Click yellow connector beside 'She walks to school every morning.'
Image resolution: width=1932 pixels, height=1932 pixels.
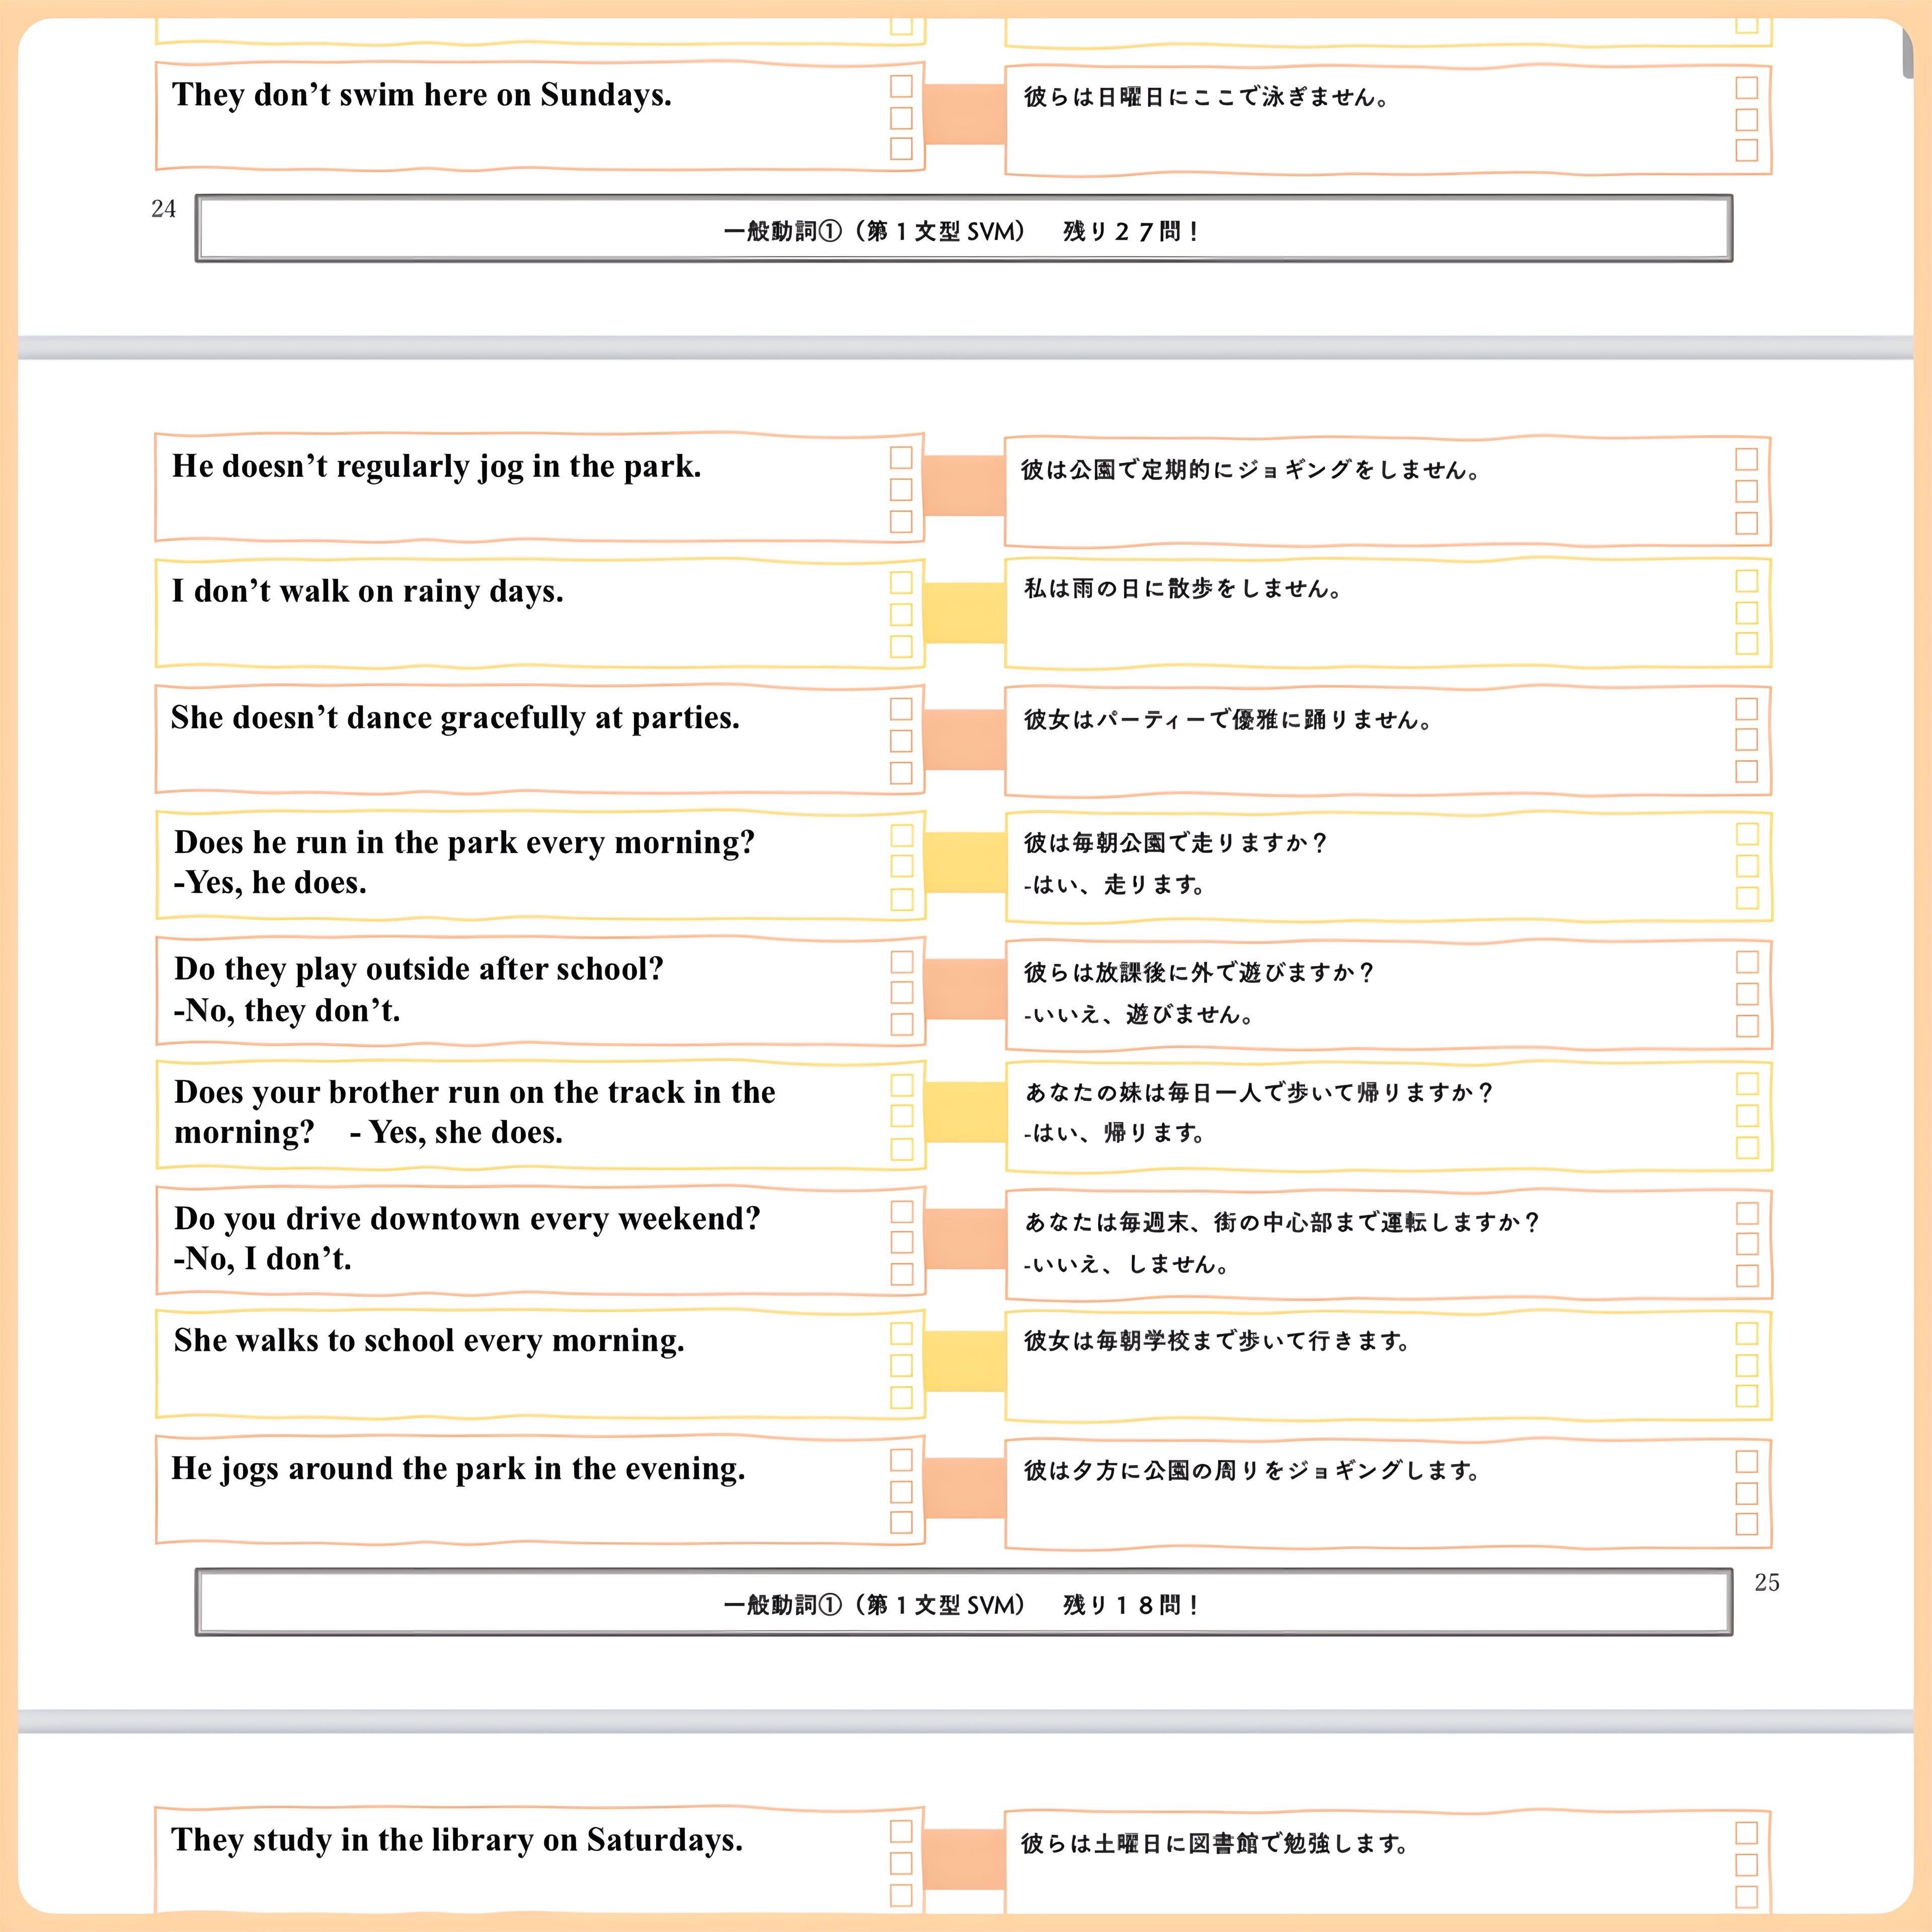tap(964, 1361)
